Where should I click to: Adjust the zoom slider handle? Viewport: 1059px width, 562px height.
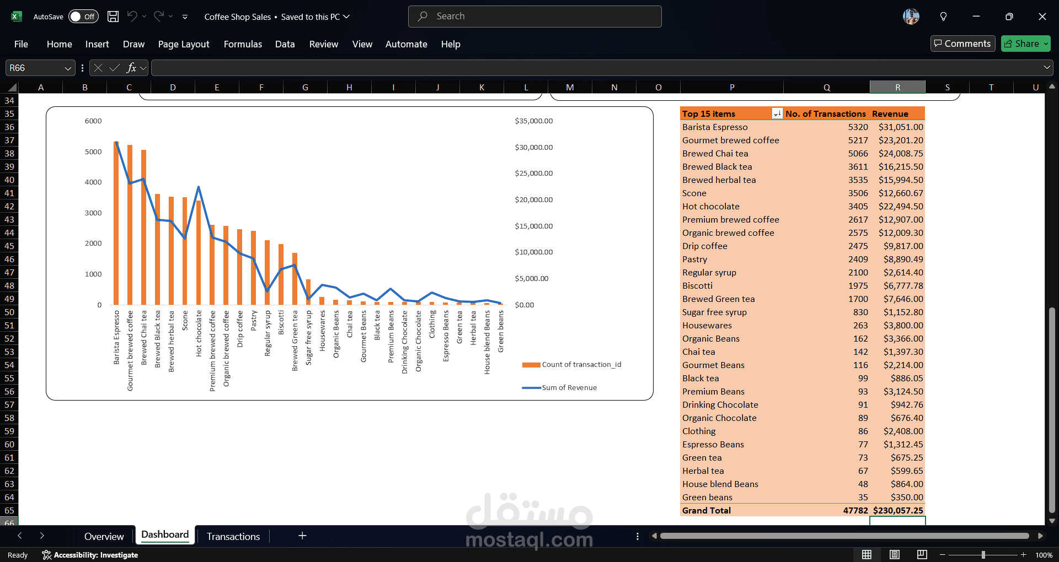pos(983,555)
